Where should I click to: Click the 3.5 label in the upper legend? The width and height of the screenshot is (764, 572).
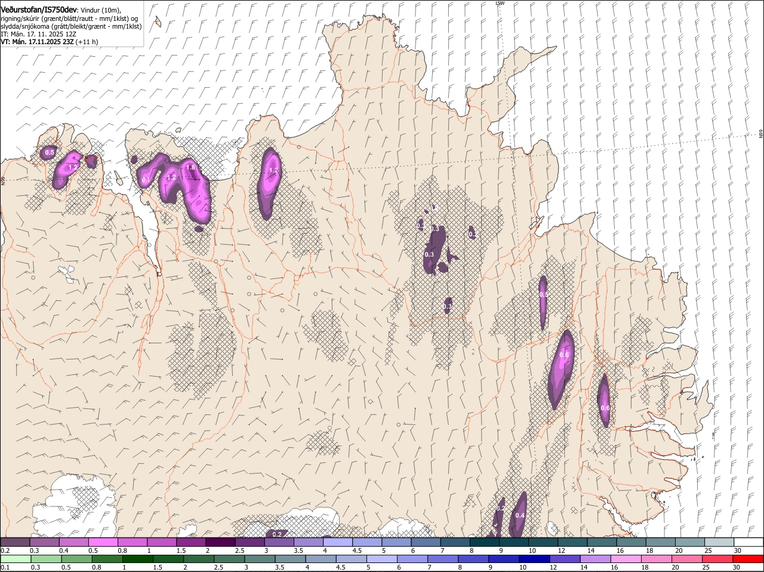point(298,550)
